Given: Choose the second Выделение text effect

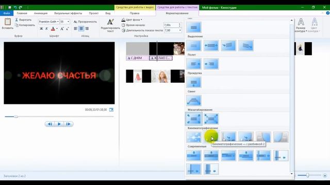Looking at the screenshot, I should point(211,46).
